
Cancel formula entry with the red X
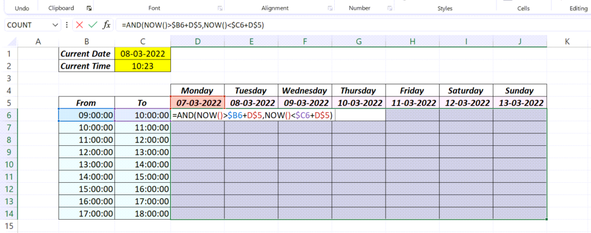click(79, 25)
